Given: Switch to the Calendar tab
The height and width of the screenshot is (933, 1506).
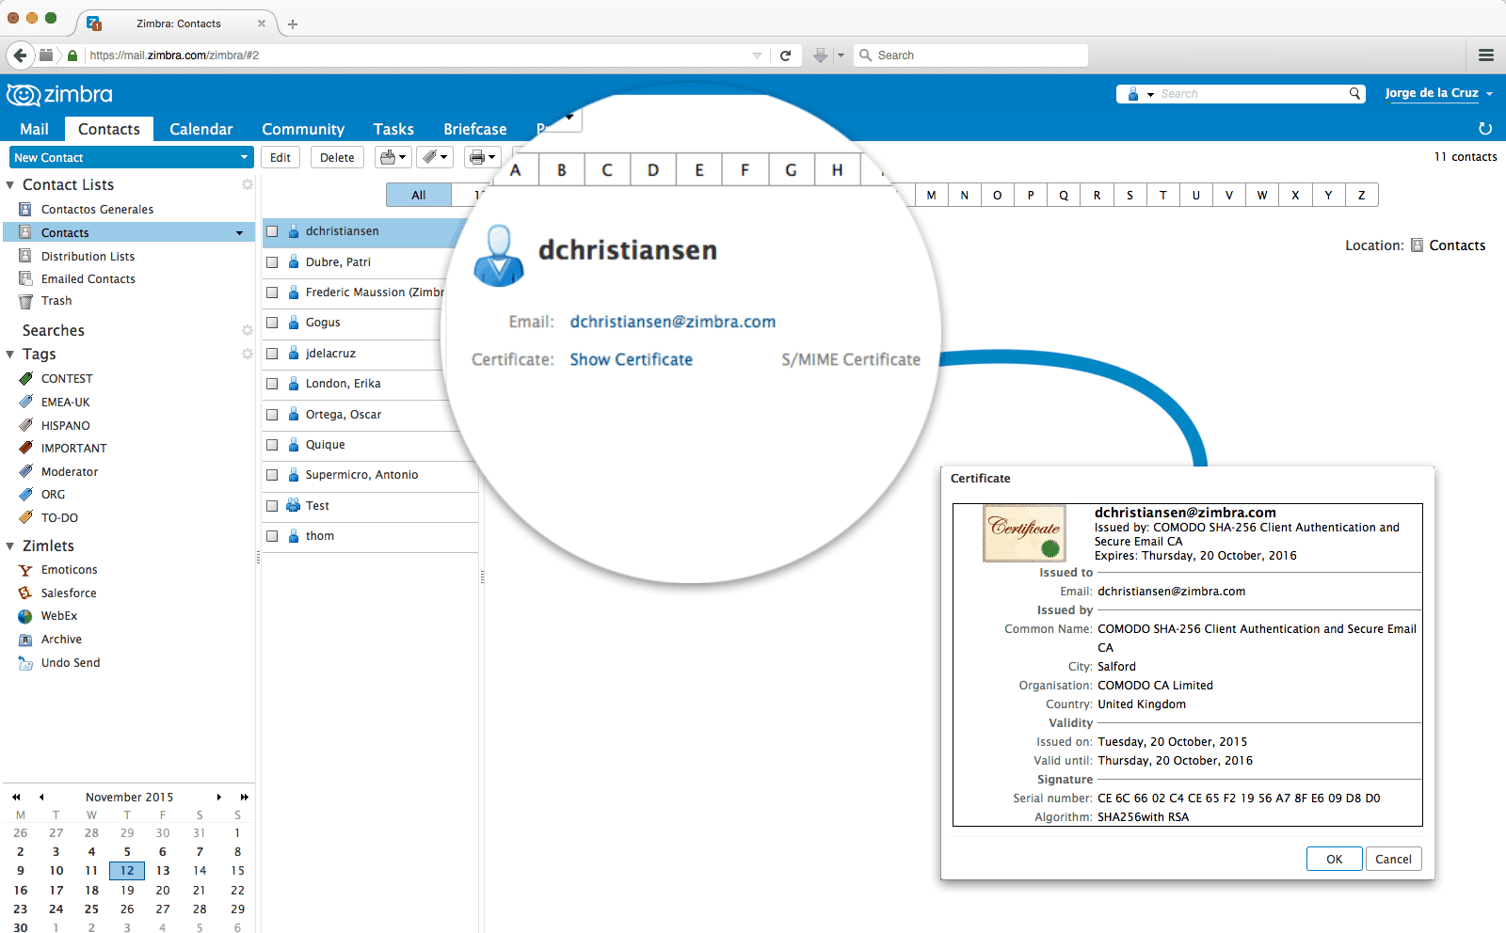Looking at the screenshot, I should 201,129.
